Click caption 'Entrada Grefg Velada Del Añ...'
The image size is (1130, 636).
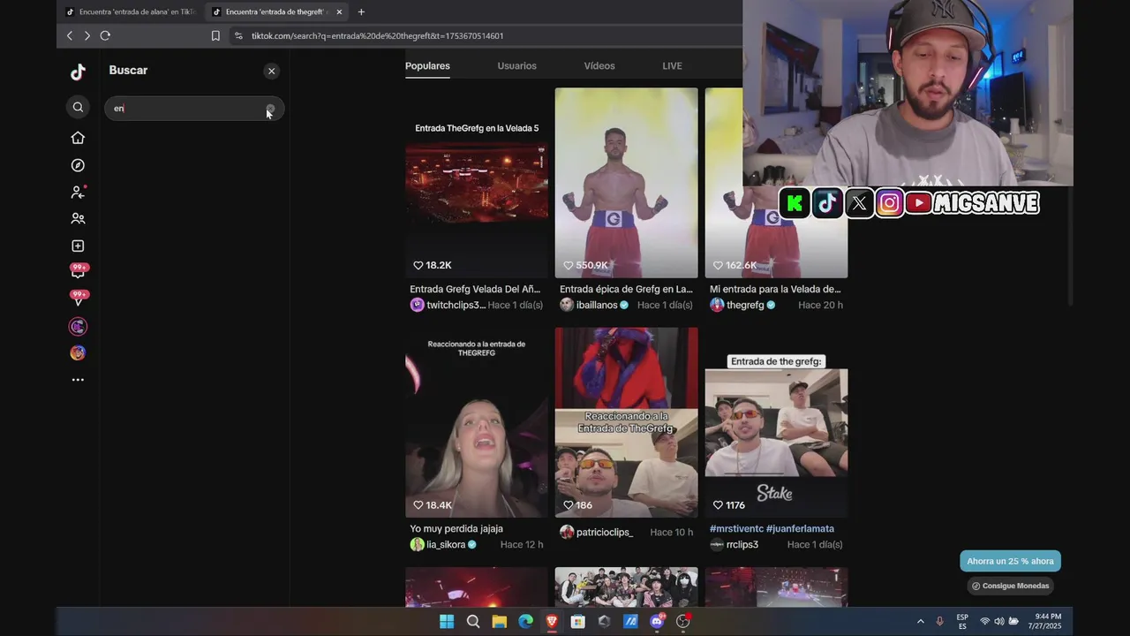[475, 289]
